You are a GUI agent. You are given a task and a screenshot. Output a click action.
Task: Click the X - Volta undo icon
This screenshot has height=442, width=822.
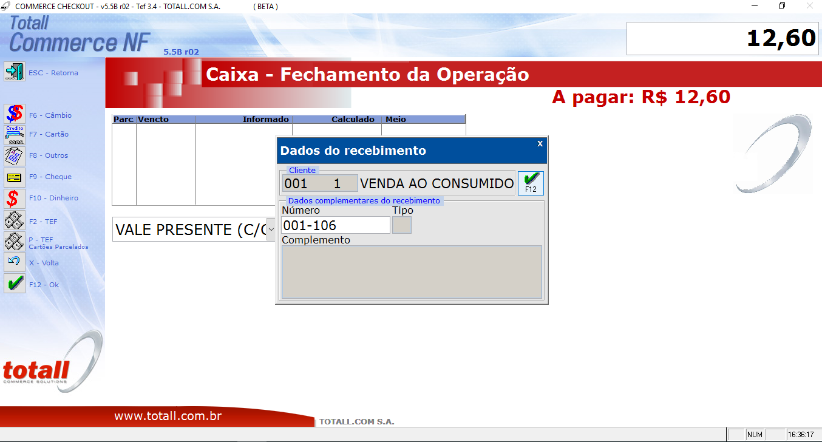coord(15,262)
